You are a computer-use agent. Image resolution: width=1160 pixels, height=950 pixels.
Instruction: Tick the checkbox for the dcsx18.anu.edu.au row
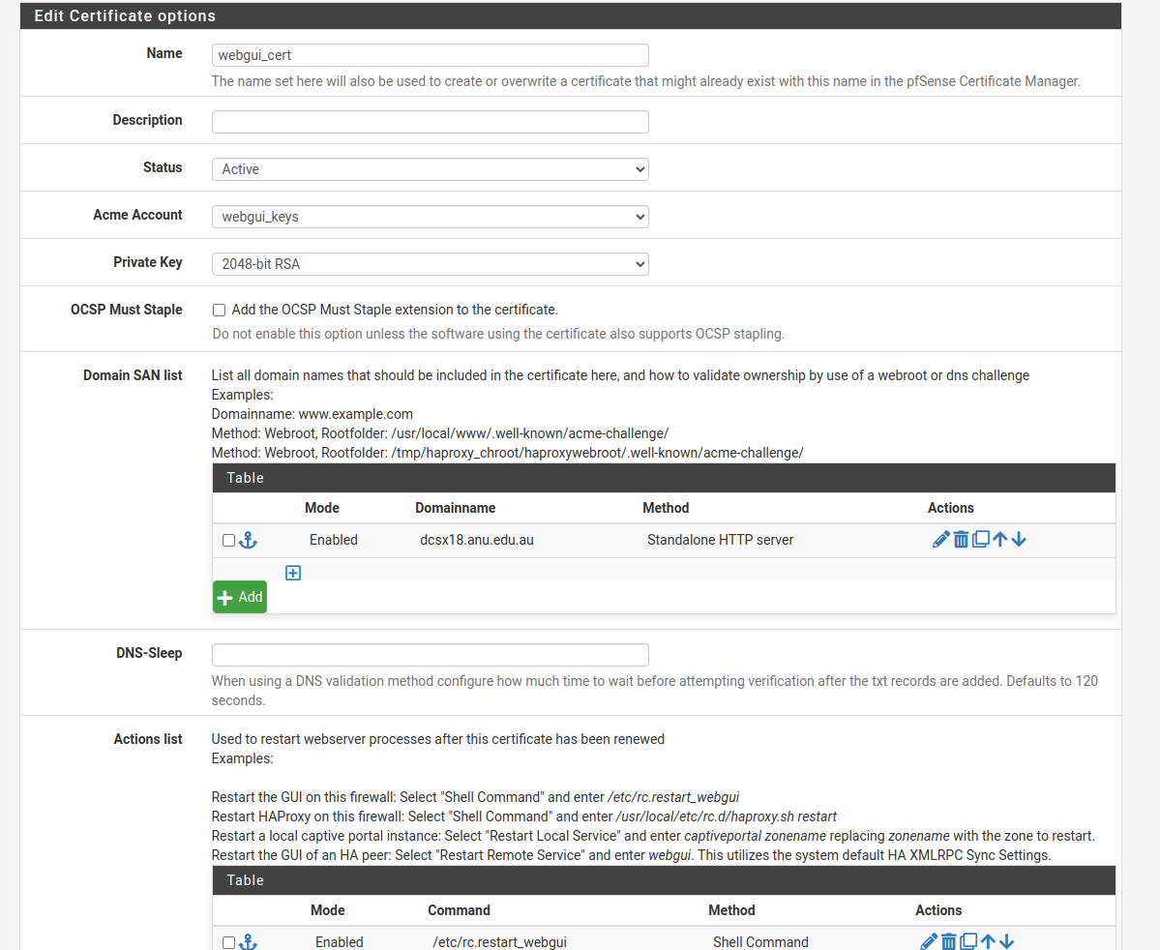click(229, 541)
